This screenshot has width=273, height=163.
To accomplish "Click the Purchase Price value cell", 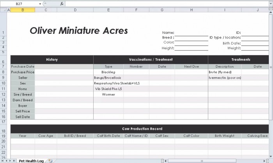I will click(64, 72).
